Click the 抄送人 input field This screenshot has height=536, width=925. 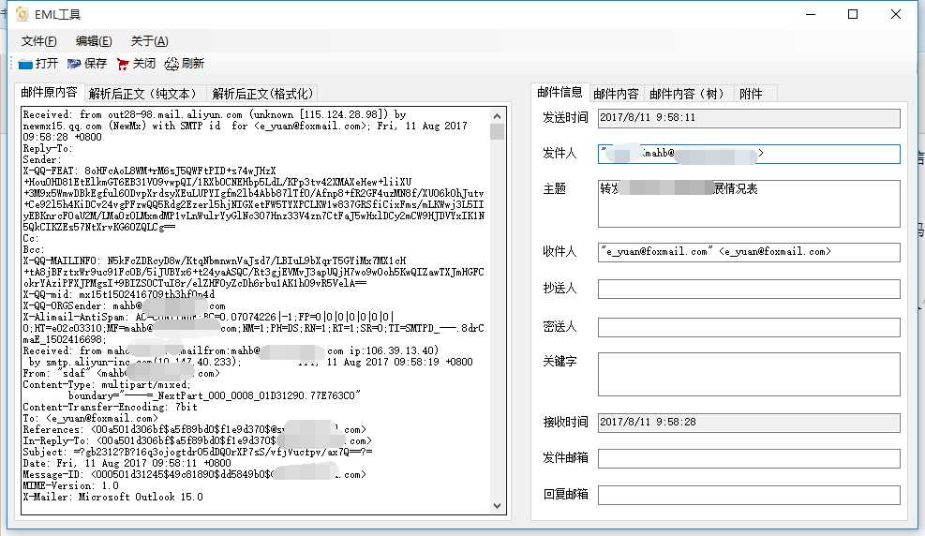pyautogui.click(x=749, y=289)
